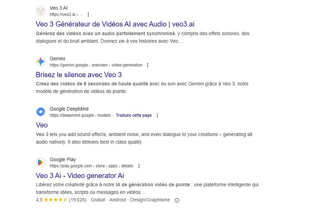The image size is (327, 209).
Task: Open the three-dot menu beside gemini.google URL
Action: tap(148, 65)
